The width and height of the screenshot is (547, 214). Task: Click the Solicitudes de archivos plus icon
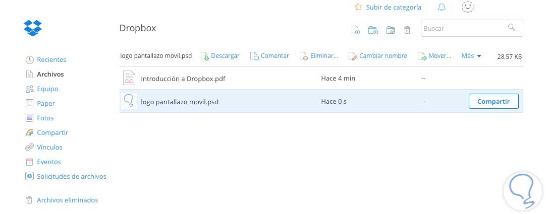[30, 176]
